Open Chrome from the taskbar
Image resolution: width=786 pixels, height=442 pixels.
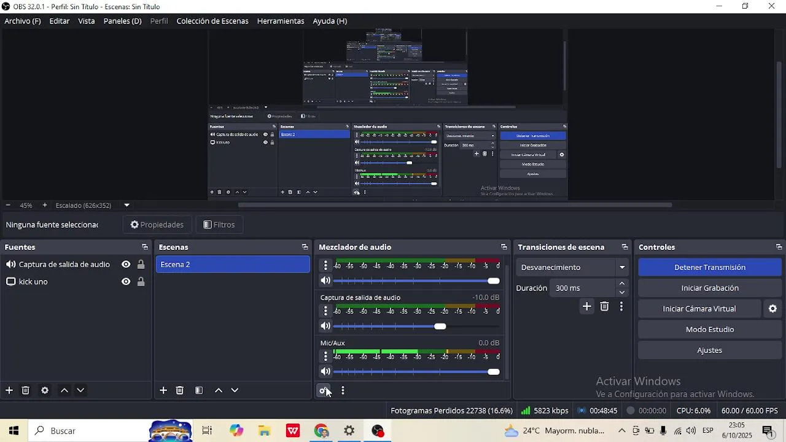coord(321,431)
